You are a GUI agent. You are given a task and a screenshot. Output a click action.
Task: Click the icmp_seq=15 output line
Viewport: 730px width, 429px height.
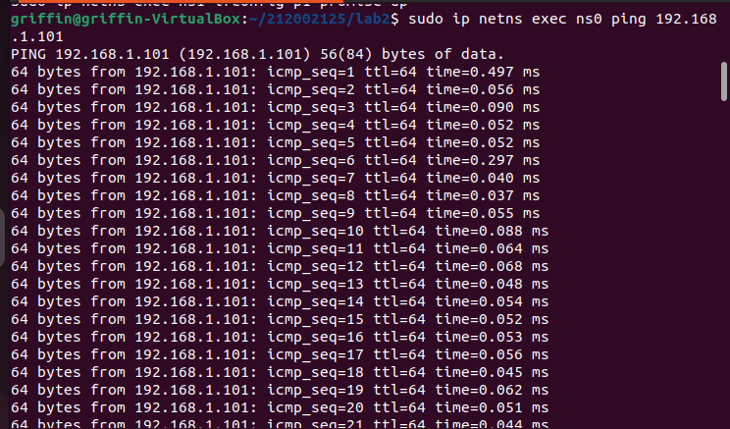click(x=280, y=319)
